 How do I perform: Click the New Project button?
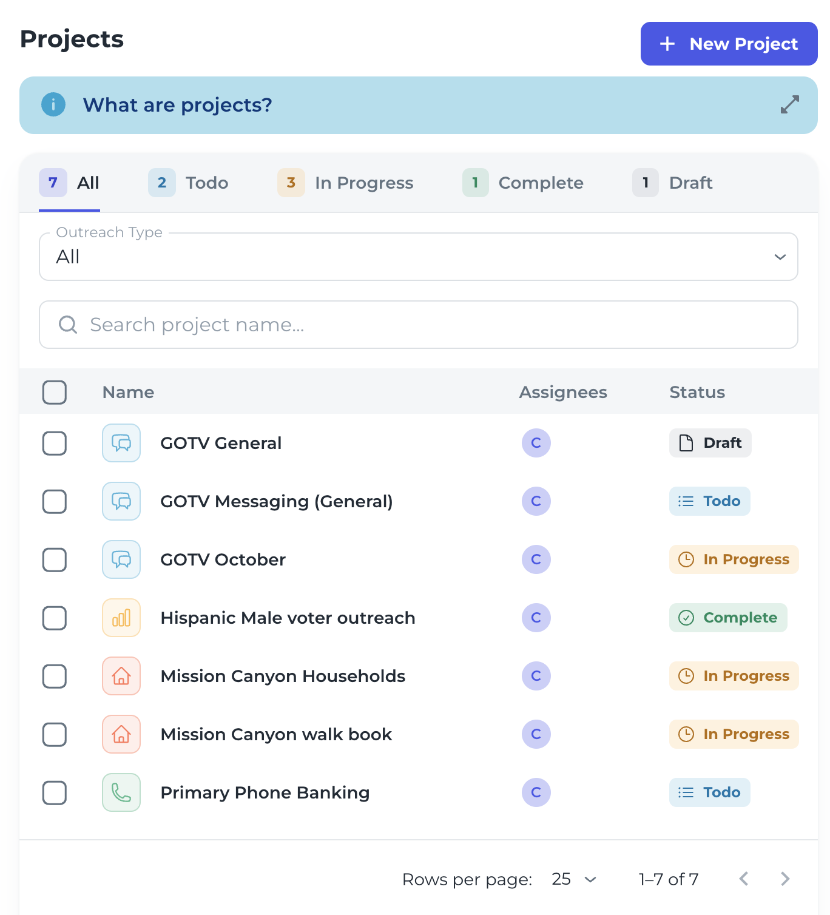coord(729,44)
